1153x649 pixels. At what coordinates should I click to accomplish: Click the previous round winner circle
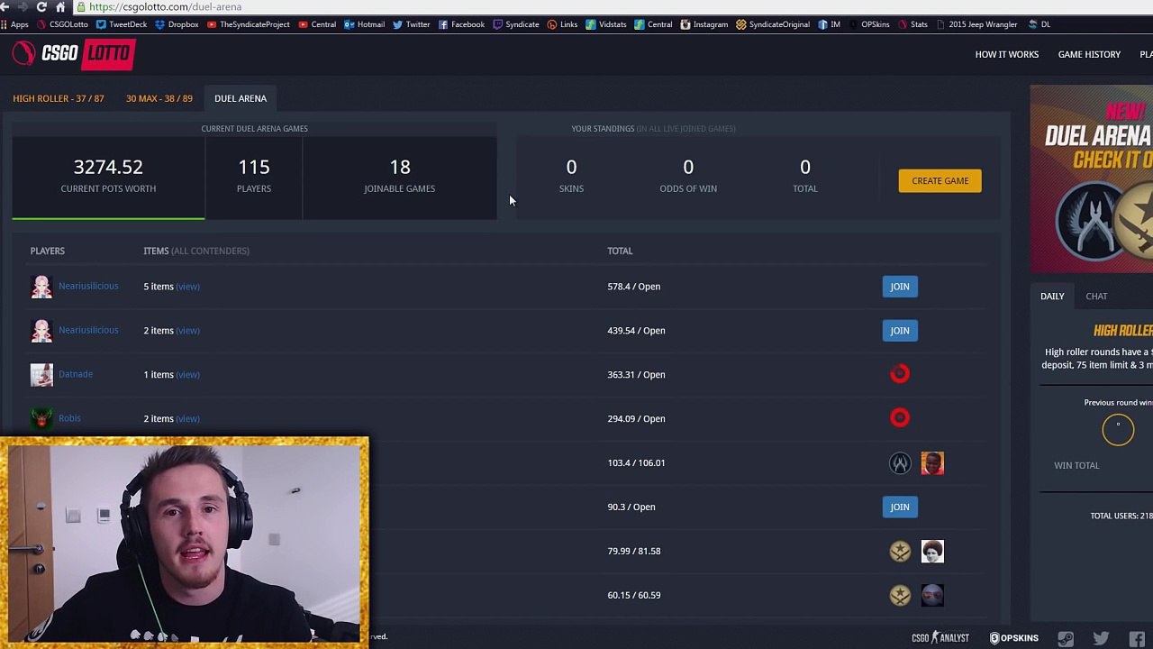tap(1118, 429)
